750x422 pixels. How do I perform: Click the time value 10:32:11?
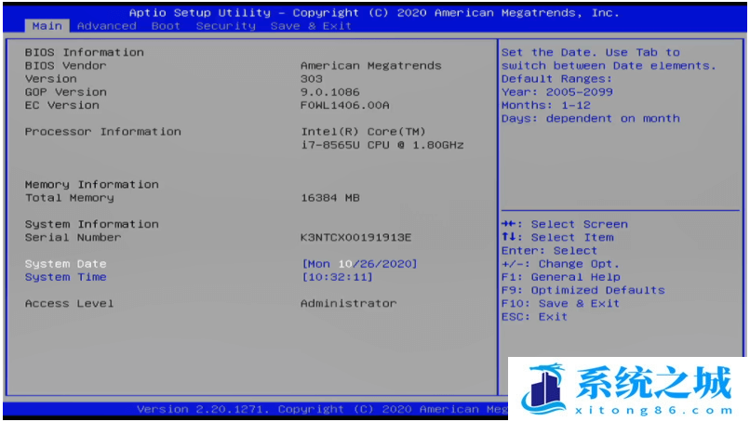(337, 277)
